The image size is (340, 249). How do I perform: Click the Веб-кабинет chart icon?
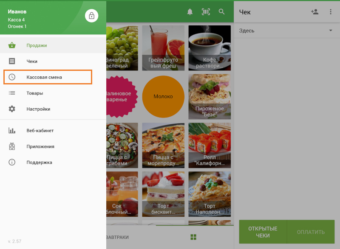[12, 131]
